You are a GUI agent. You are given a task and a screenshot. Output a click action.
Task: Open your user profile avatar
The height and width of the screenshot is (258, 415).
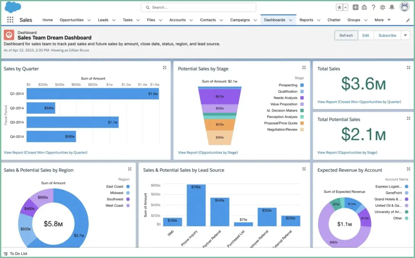click(404, 7)
